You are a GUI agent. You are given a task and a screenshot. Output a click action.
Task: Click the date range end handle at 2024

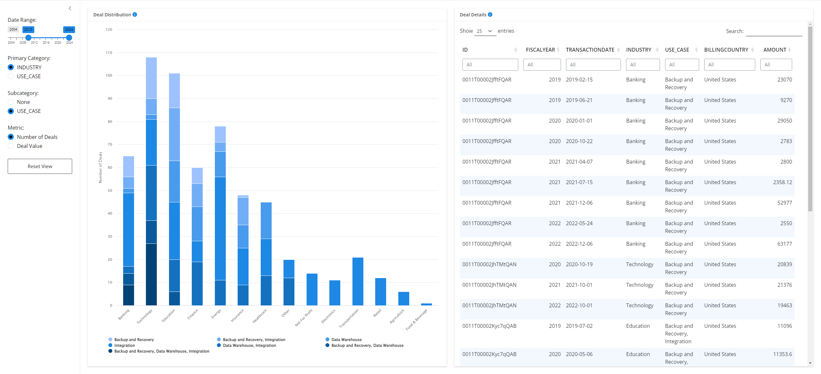[x=69, y=38]
